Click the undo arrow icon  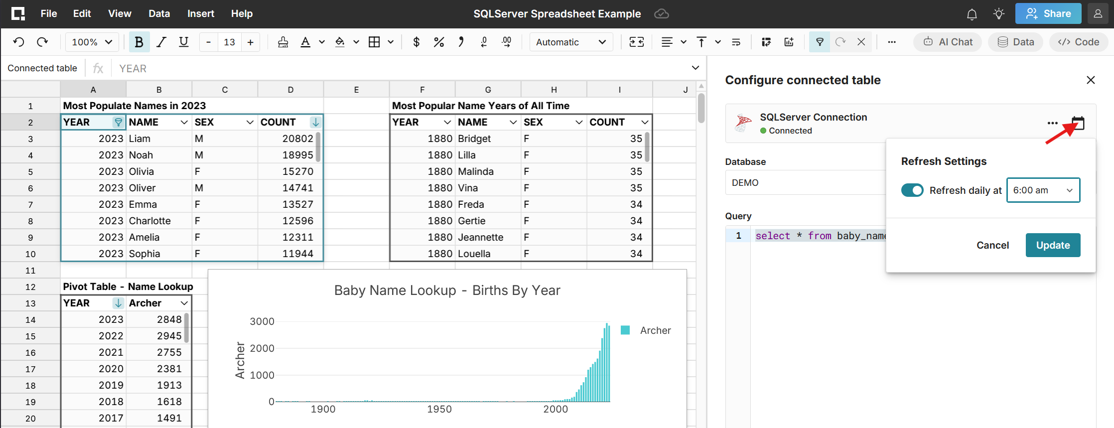point(18,42)
